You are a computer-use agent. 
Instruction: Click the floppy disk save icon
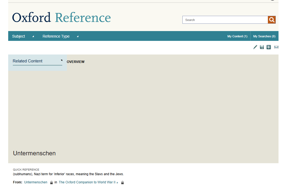(262, 47)
